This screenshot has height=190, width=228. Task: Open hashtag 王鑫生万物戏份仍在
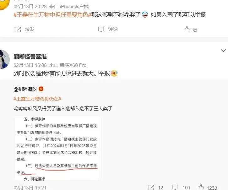pyautogui.click(x=37, y=99)
